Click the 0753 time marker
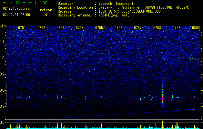Viewport: 203px width, 129px height. point(60,28)
